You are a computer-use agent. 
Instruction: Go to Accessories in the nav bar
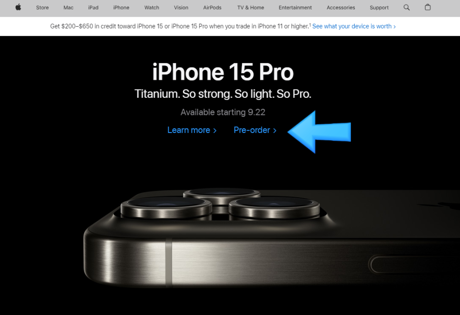click(340, 8)
